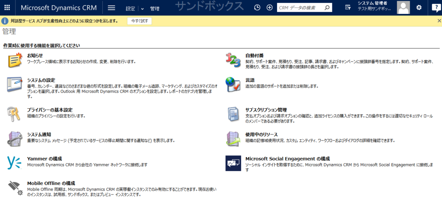Open the Yammer の構成 icon
This screenshot has height=216, width=442.
coord(14,163)
